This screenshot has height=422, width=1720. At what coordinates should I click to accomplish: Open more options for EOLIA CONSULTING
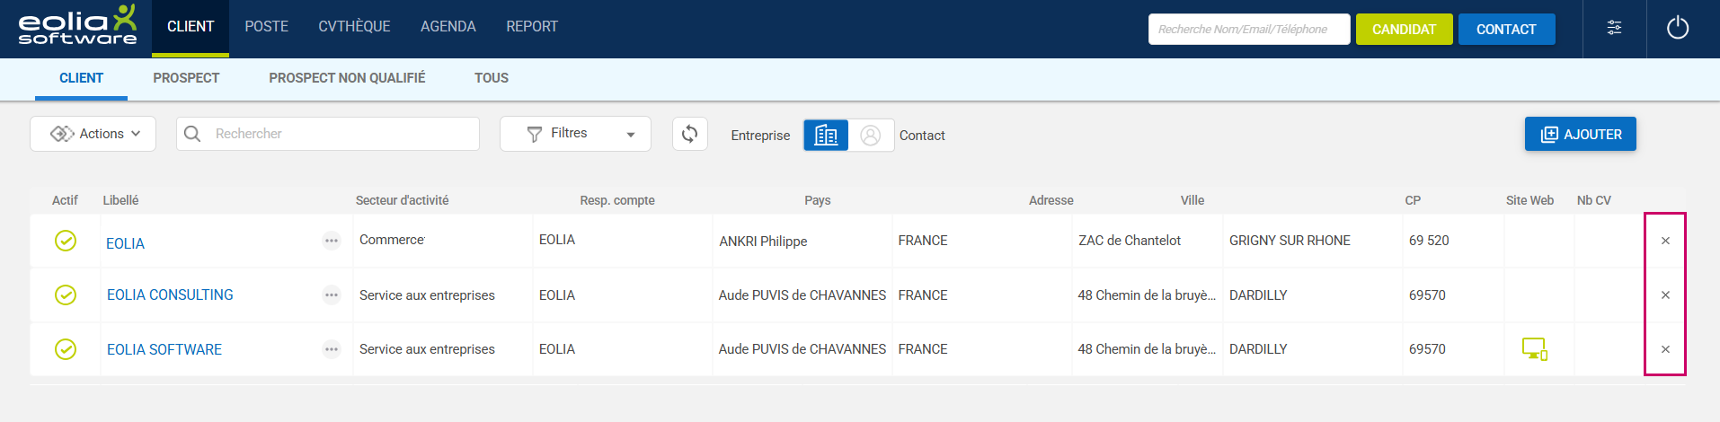(x=332, y=295)
